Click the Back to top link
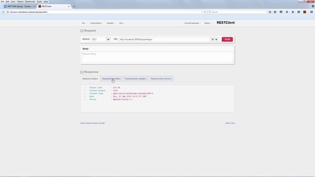Image resolution: width=315 pixels, height=177 pixels. 230,123
